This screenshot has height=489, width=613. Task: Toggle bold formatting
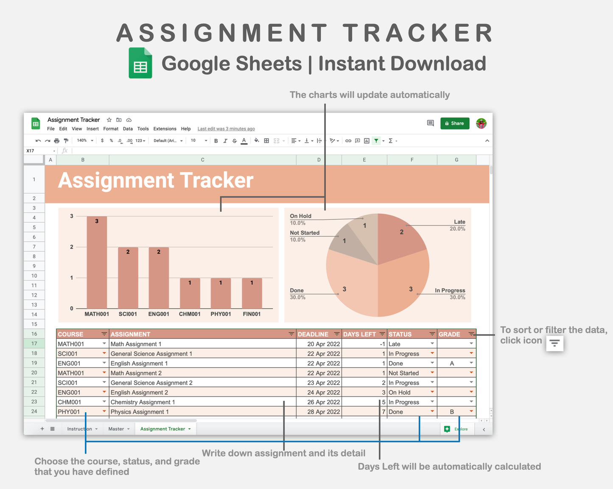click(x=216, y=141)
